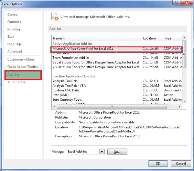Screen dimensions: 194x171
Task: Close the Excel Options dialog
Action: pos(187,3)
